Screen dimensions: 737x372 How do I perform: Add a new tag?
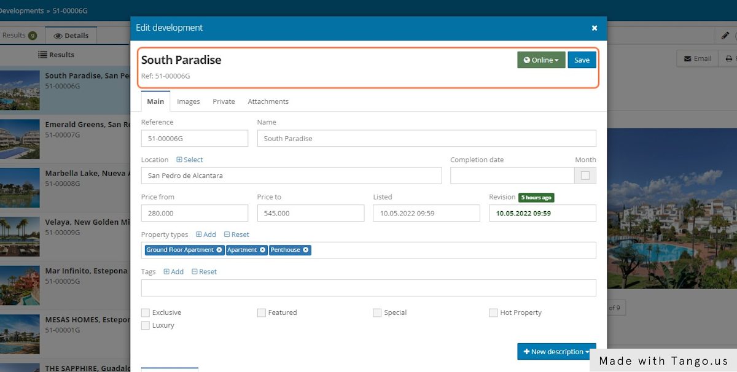point(173,271)
